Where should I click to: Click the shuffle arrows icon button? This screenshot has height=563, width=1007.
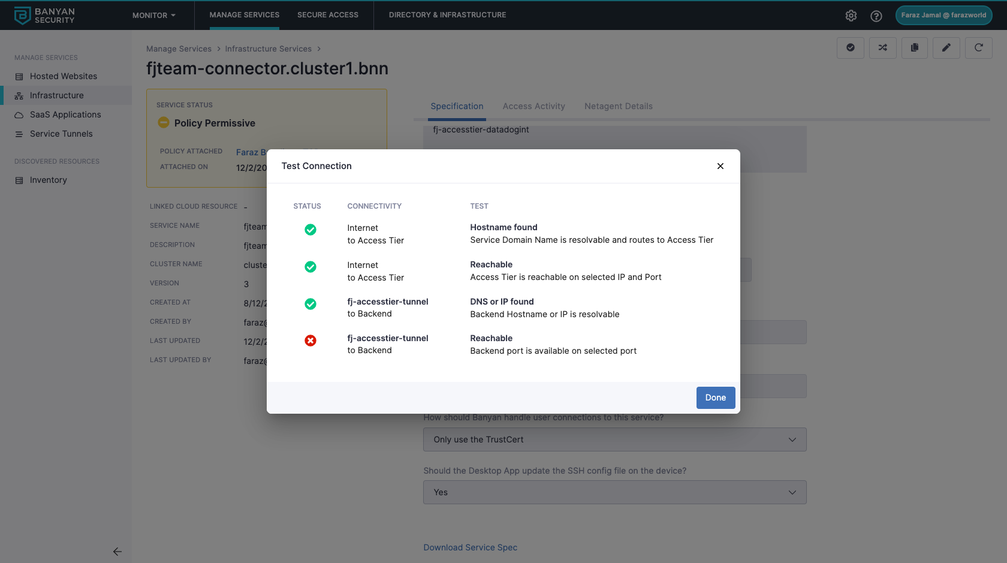point(882,48)
